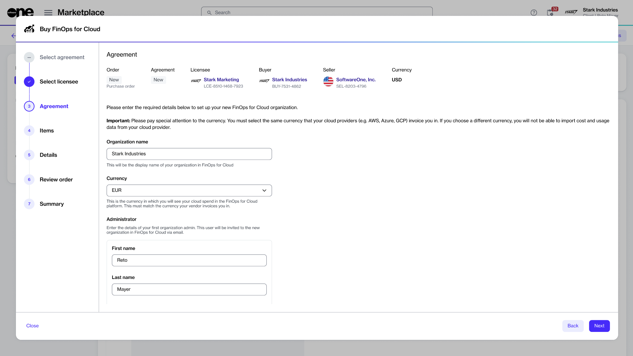This screenshot has height=356, width=633.
Task: Focus the Last name field
Action: pos(189,289)
